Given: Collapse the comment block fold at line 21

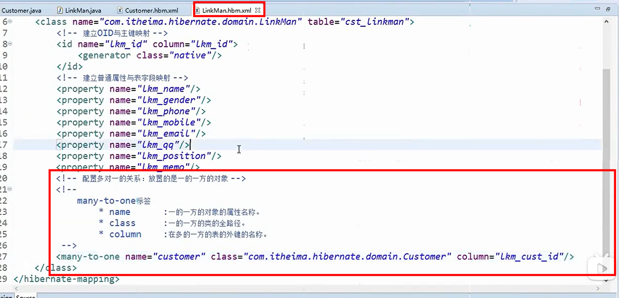Looking at the screenshot, I should click(10, 189).
